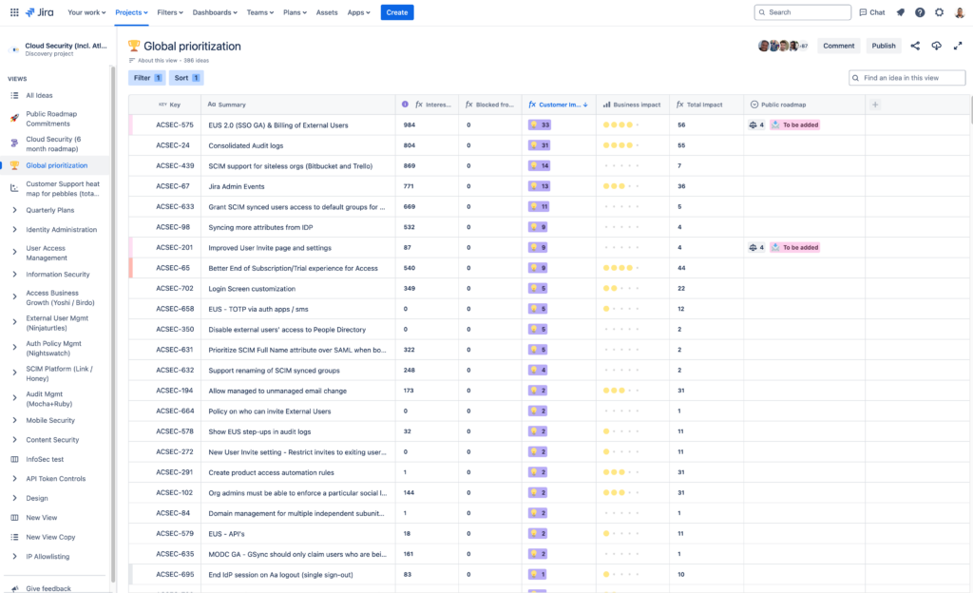Click Find an idea in this view field
This screenshot has height=593, width=973.
pyautogui.click(x=906, y=78)
